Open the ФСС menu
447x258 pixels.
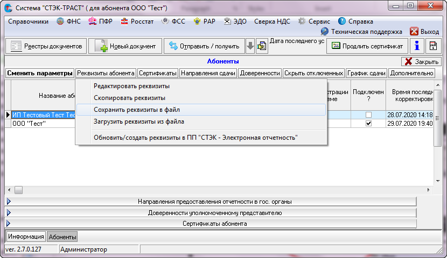pyautogui.click(x=173, y=21)
